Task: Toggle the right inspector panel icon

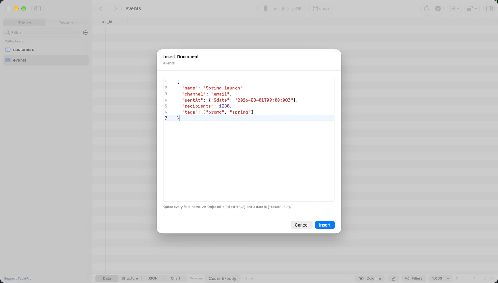Action: point(490,8)
